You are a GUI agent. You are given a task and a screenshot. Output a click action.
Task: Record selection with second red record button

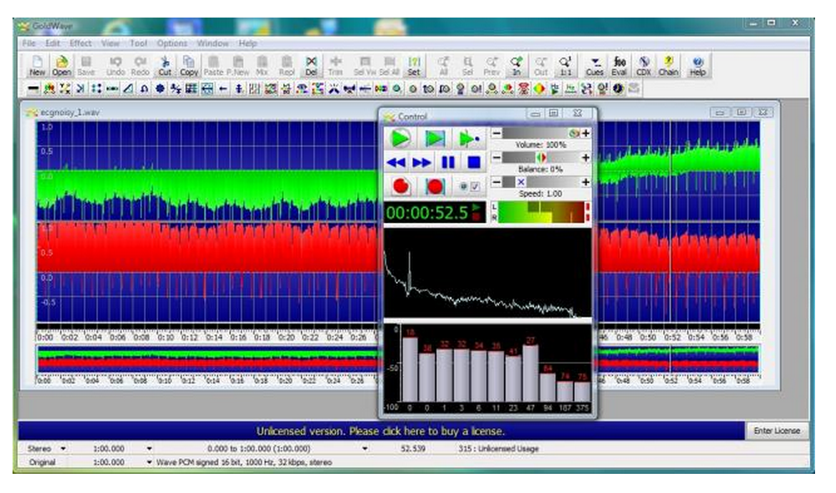(x=435, y=186)
